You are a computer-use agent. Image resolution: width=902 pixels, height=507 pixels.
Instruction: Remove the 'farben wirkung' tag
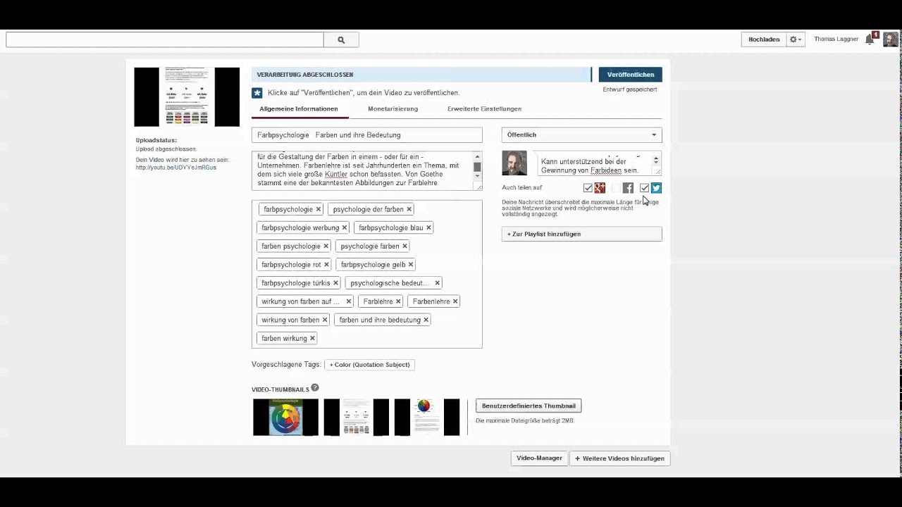312,338
